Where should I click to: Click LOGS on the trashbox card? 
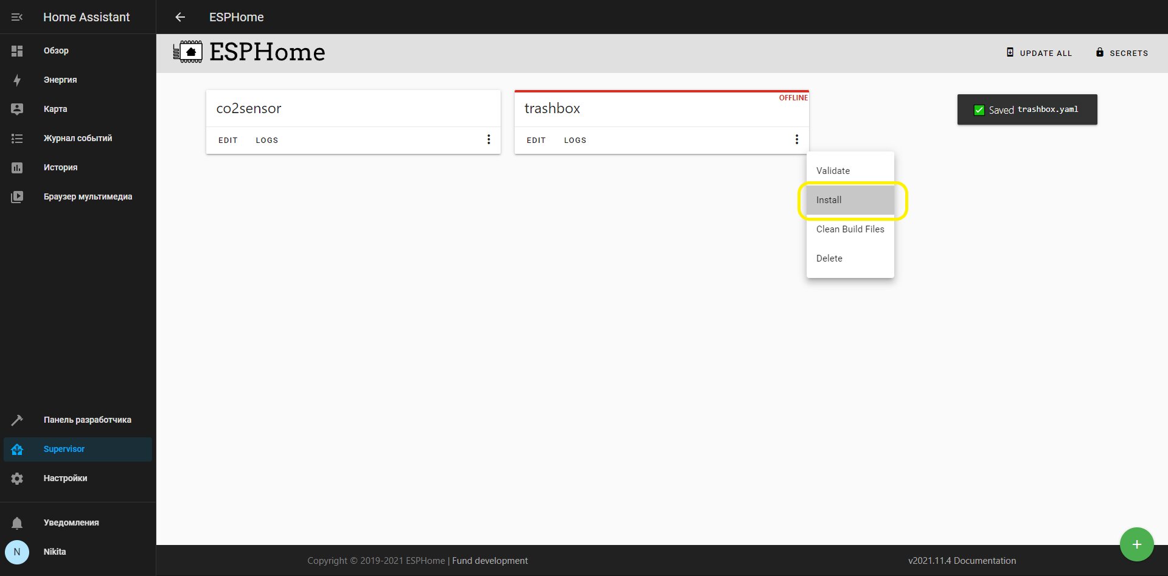(575, 140)
